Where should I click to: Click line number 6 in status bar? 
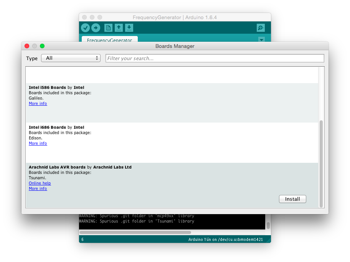[83, 239]
